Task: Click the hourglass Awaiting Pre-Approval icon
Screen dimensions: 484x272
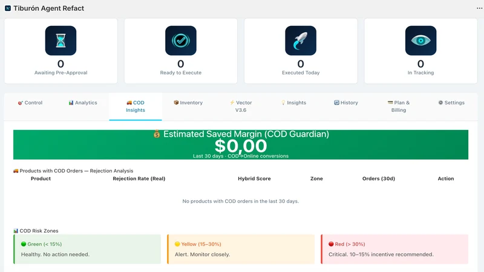Action: [61, 40]
